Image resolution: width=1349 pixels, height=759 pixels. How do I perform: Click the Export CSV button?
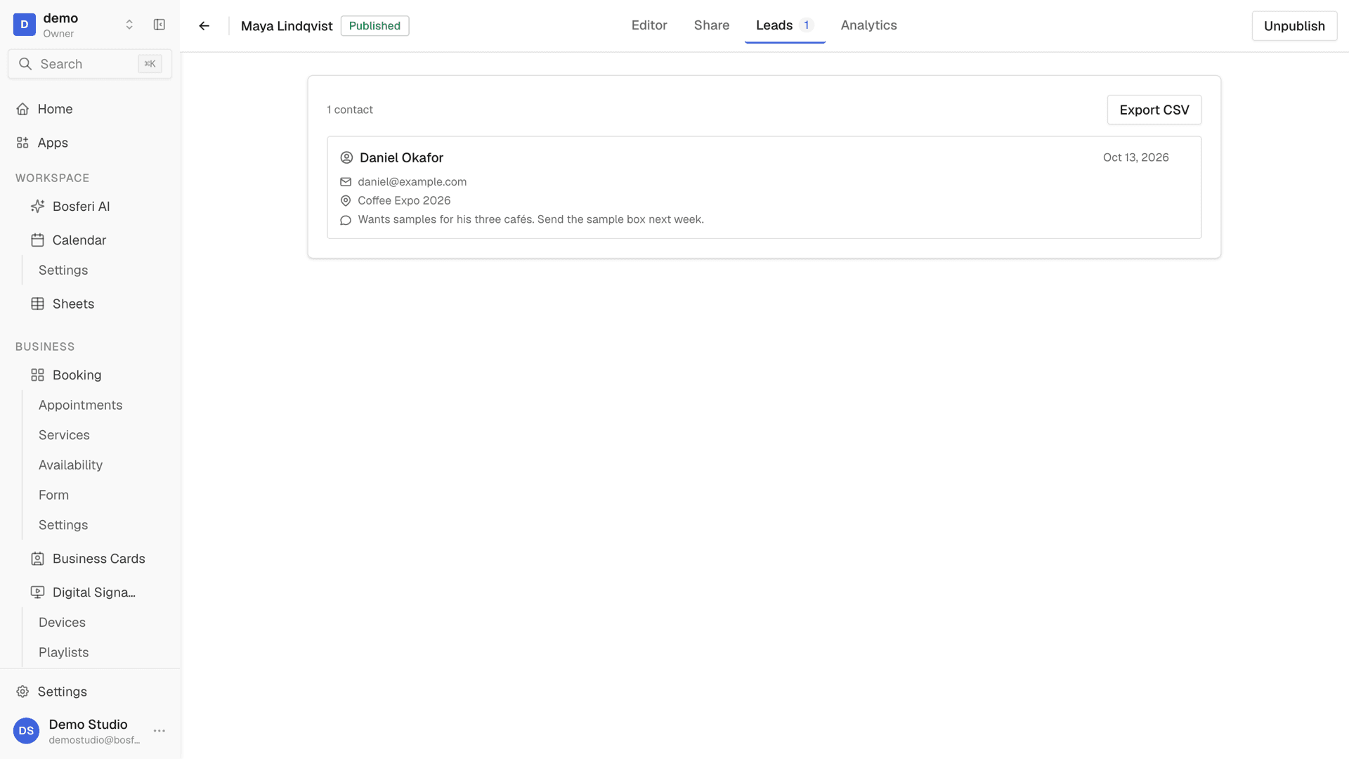[1154, 110]
